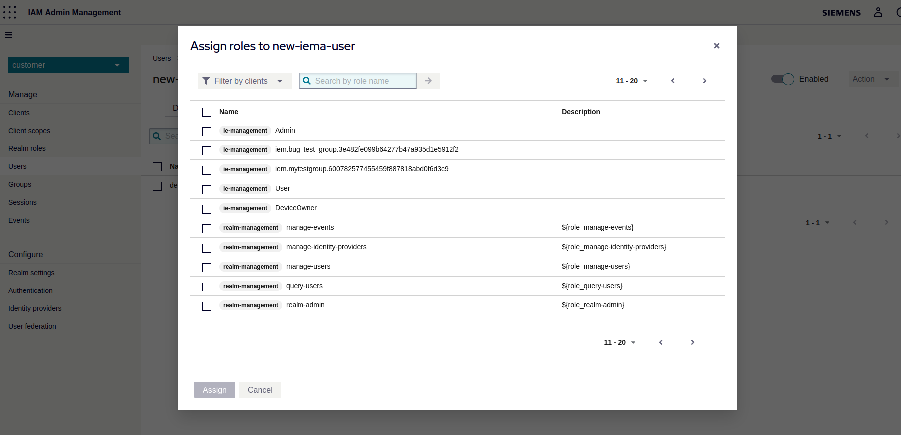Click the hamburger menu icon
The image size is (901, 435).
click(9, 35)
